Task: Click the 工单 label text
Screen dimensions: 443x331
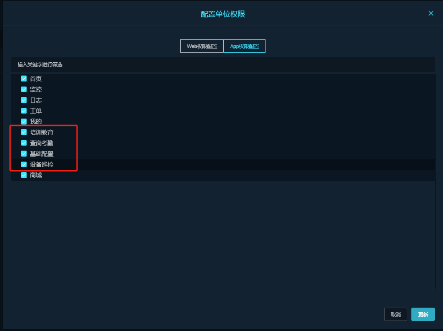Action: click(36, 111)
